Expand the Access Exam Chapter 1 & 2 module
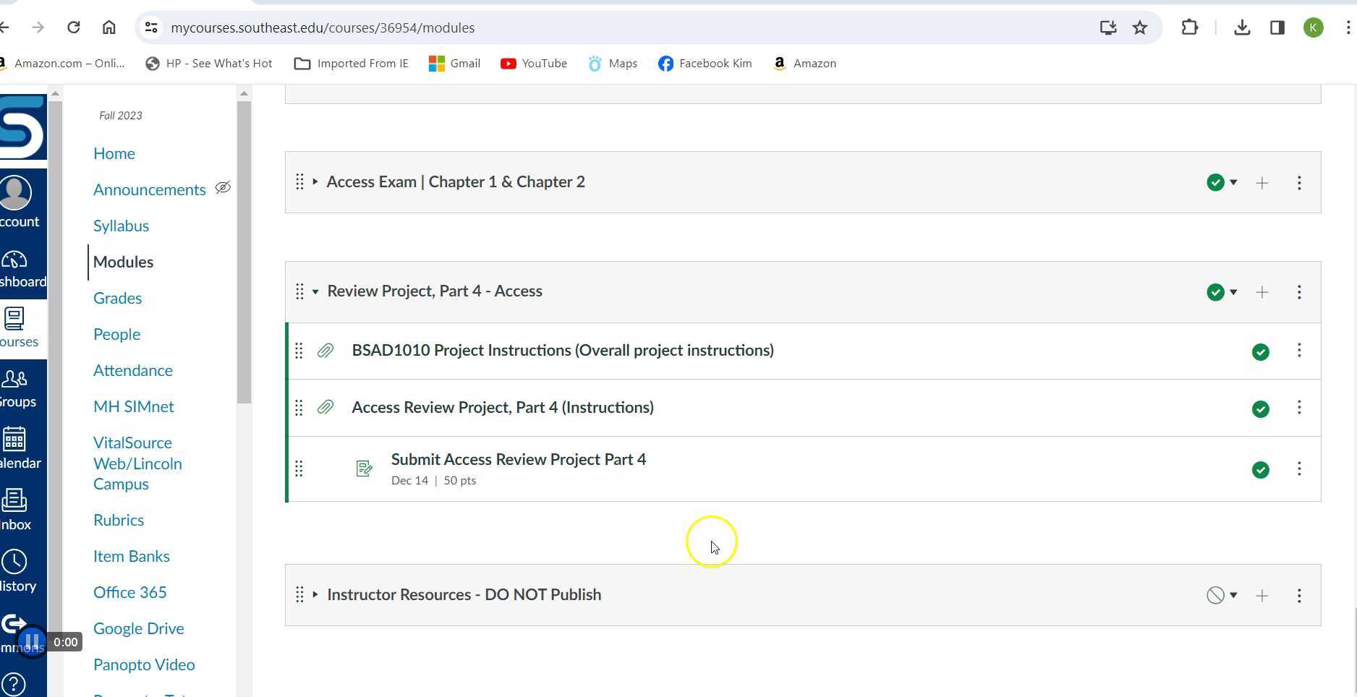 tap(315, 181)
